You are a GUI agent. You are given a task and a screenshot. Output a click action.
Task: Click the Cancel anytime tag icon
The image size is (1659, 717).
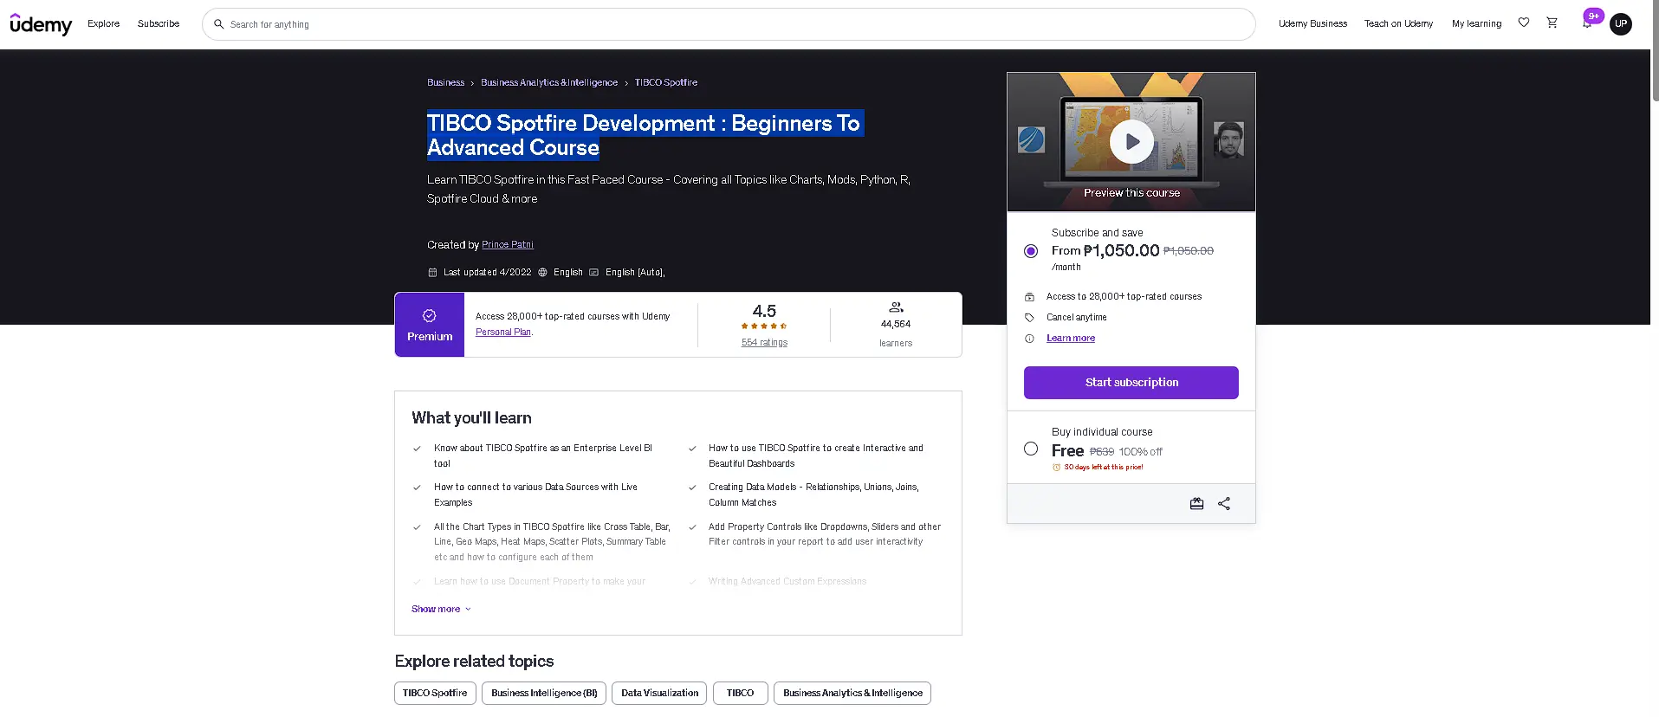coord(1029,318)
